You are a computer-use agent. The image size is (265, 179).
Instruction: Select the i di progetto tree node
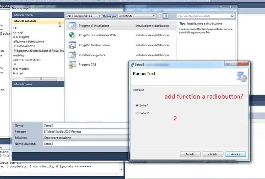(21, 37)
